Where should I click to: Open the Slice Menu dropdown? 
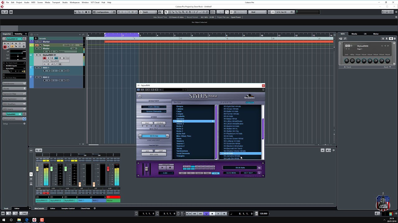tap(231, 173)
